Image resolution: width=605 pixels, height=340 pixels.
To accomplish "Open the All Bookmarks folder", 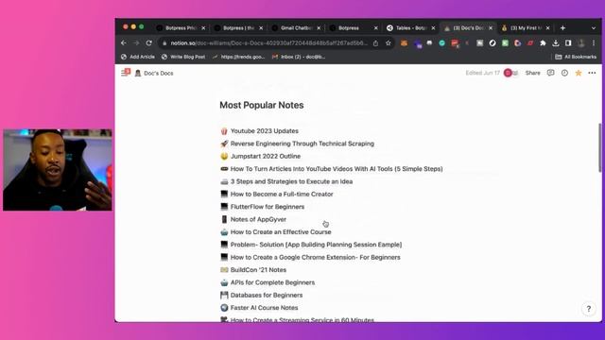I will click(x=576, y=57).
